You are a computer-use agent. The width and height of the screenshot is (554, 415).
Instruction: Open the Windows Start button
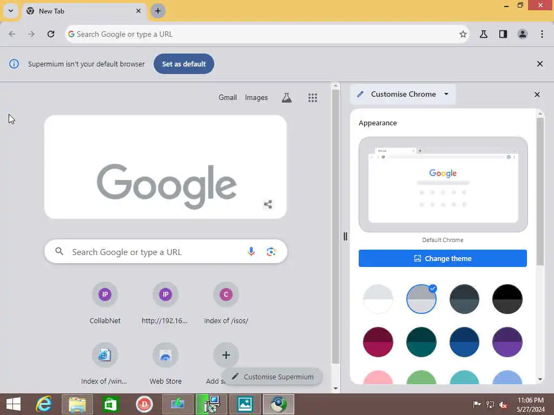point(14,404)
